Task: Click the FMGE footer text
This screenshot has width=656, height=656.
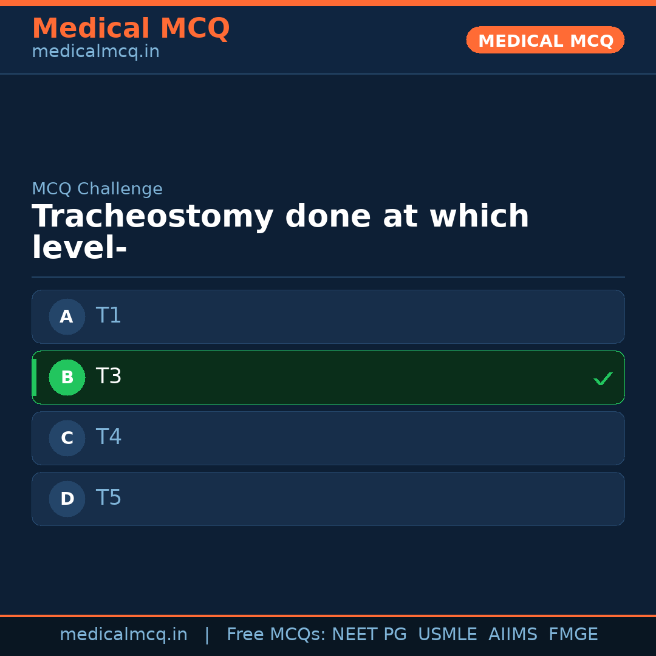Action: [x=573, y=635]
